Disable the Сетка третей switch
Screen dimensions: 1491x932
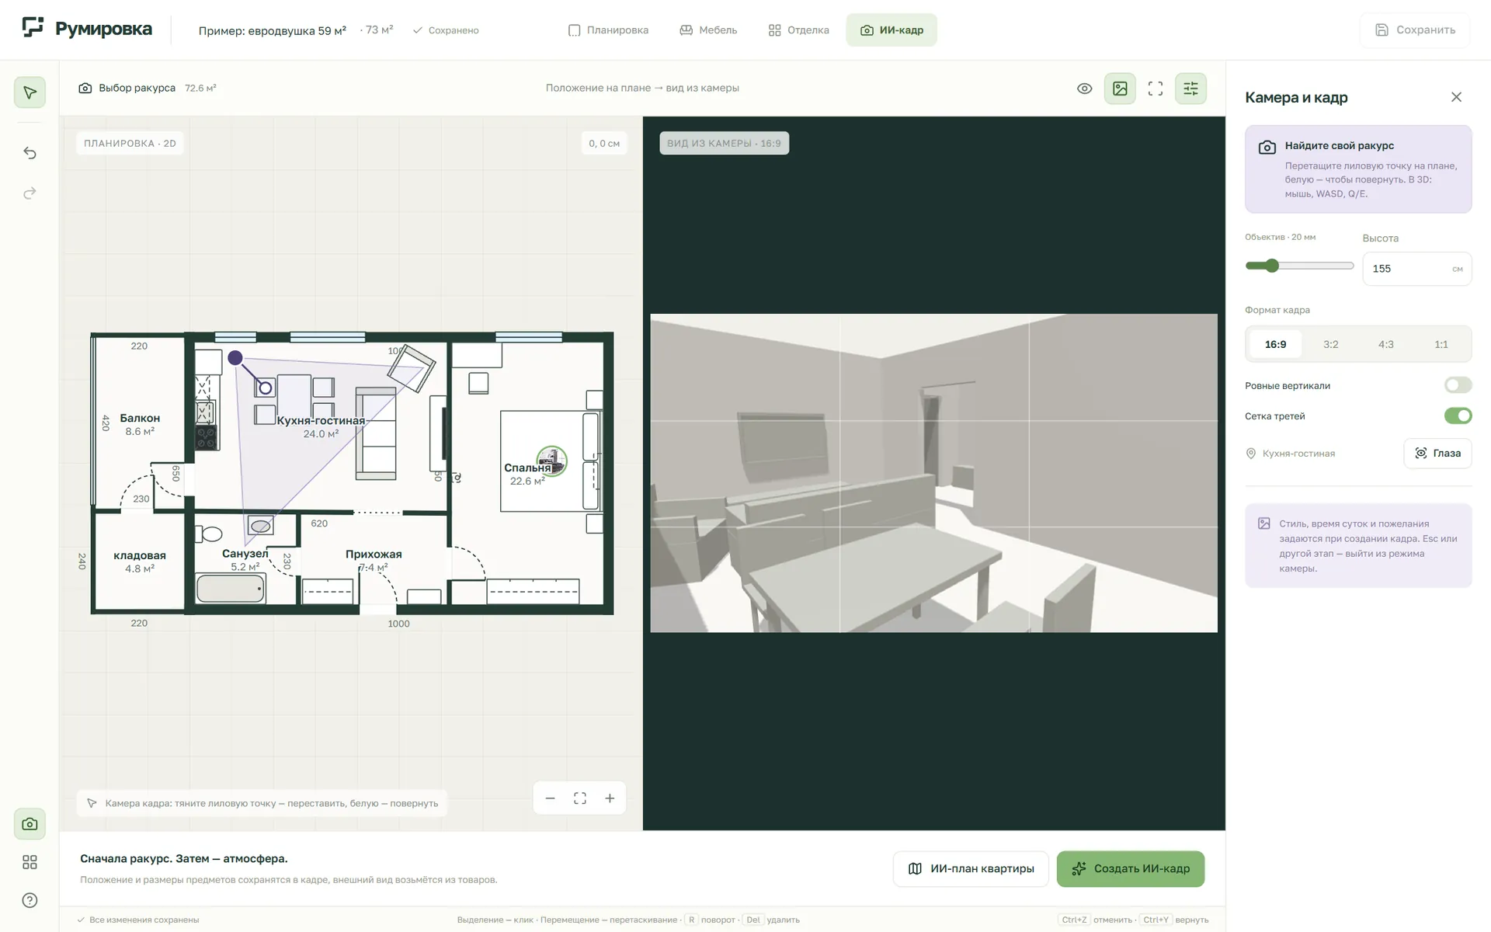click(1458, 416)
